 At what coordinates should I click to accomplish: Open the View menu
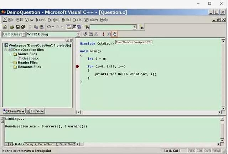[x=29, y=20]
